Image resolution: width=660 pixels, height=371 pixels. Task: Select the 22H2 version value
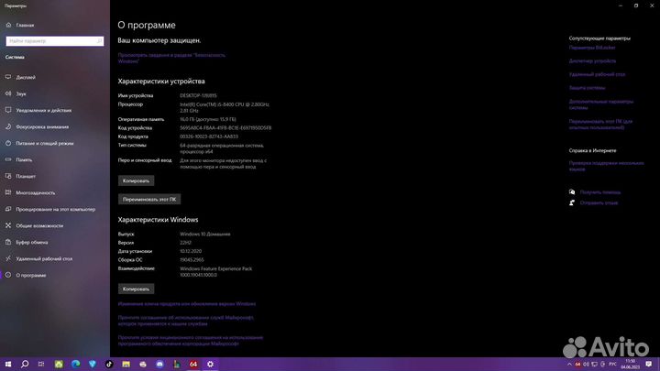point(185,243)
